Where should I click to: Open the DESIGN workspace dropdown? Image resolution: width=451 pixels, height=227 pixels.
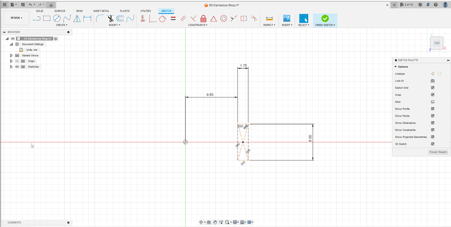[x=16, y=18]
